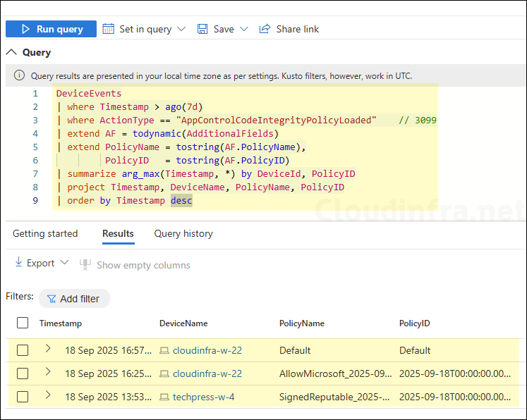Click the info icon in the timezone notice

point(19,75)
